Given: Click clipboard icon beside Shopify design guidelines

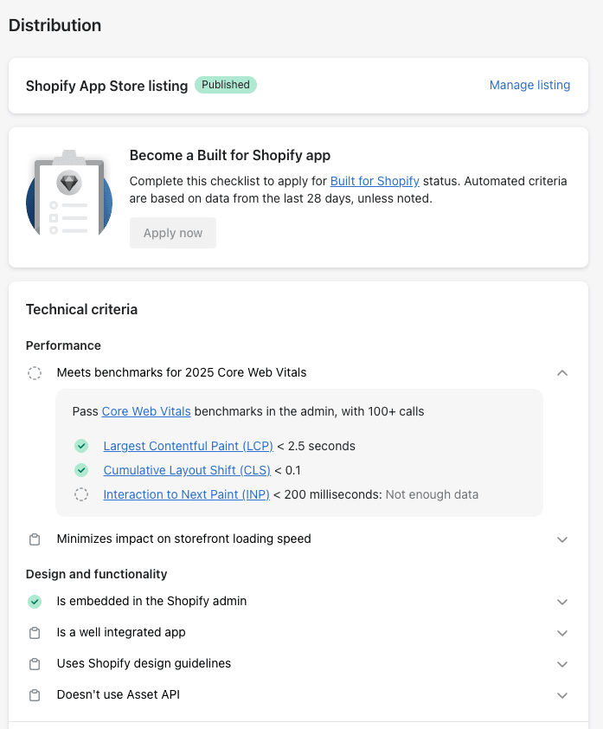Looking at the screenshot, I should 35,664.
